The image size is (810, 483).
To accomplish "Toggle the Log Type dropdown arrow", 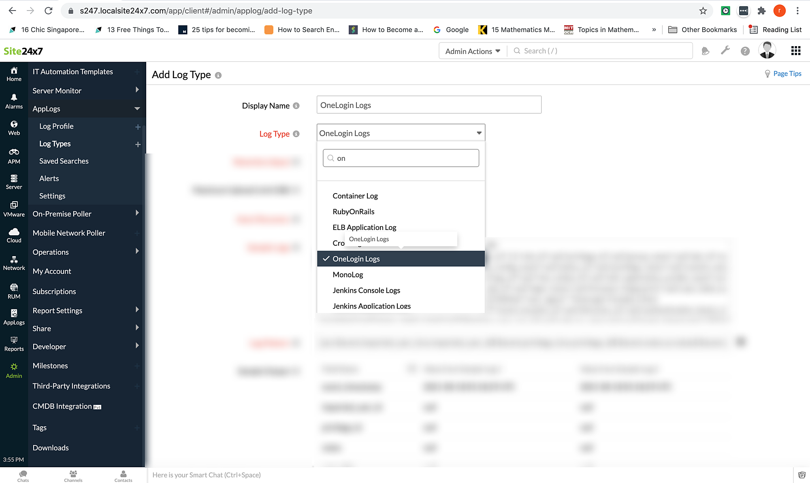I will click(479, 133).
